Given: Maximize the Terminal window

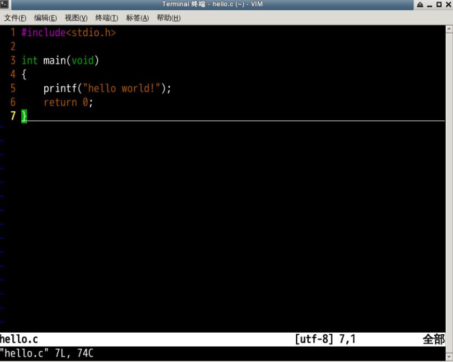Looking at the screenshot, I should tap(439, 5).
